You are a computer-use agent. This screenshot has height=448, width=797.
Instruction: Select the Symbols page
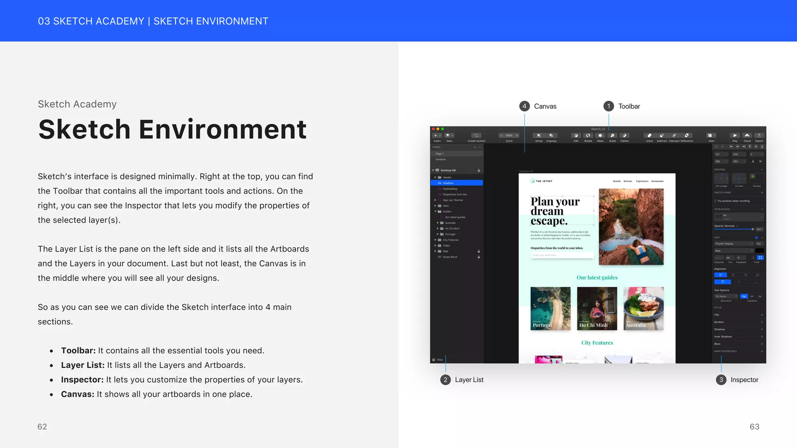click(x=441, y=159)
